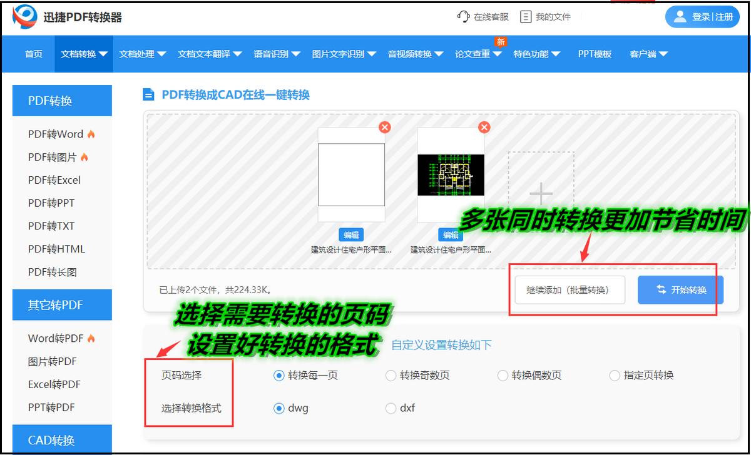The width and height of the screenshot is (751, 455).
Task: Select the 转换奇数页 radio option
Action: 391,376
